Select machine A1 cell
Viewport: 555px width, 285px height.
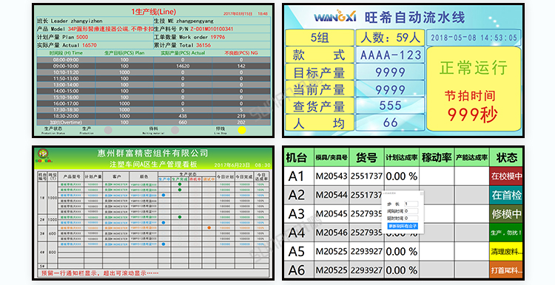click(299, 176)
